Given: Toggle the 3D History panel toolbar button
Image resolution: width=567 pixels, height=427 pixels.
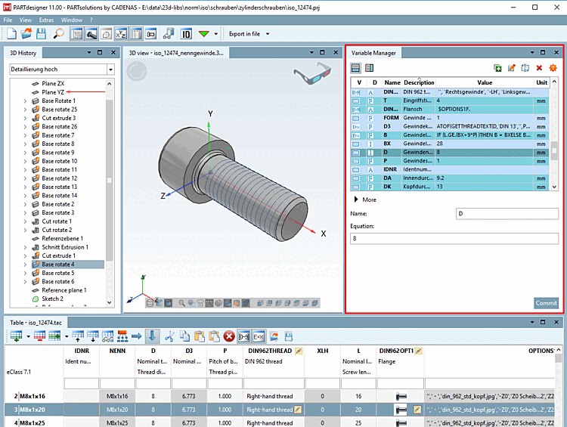Looking at the screenshot, I should coord(76,34).
